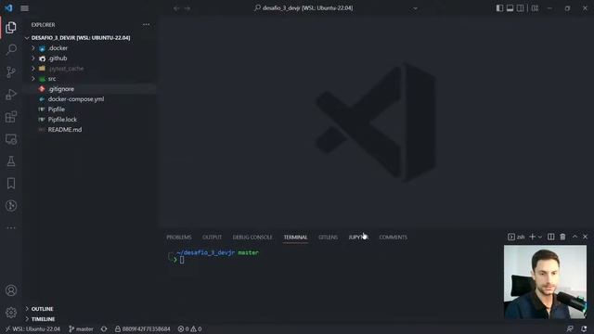Open Explorer views and more actions ellipsis
The width and height of the screenshot is (594, 334).
[x=147, y=25]
